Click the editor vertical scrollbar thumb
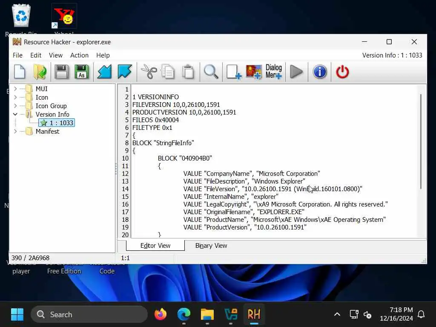Screen dimensions: 436x327 point(421,141)
